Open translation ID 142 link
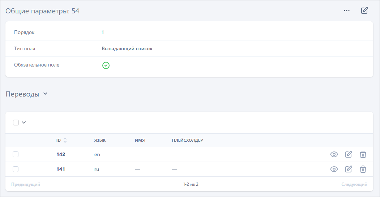Viewport: 380px width, 197px height. [x=61, y=154]
